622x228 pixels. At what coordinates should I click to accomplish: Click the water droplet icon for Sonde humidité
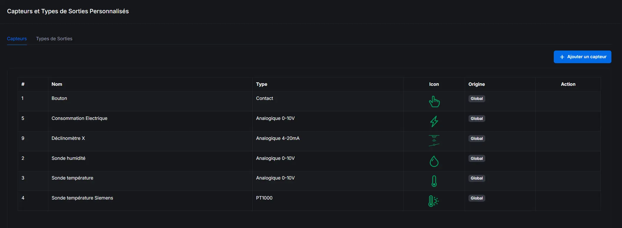(434, 161)
